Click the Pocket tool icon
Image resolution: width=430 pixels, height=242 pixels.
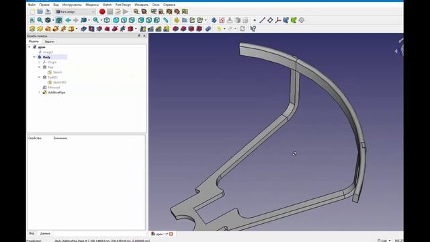pos(83,29)
